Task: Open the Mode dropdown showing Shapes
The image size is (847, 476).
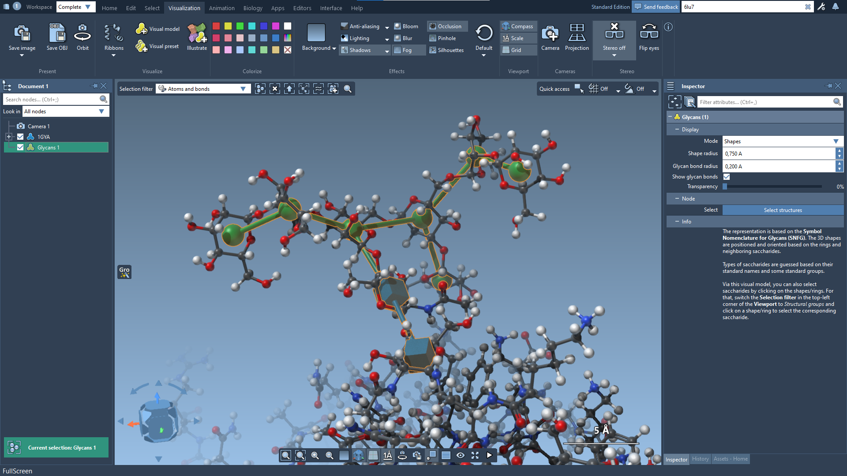Action: click(782, 141)
